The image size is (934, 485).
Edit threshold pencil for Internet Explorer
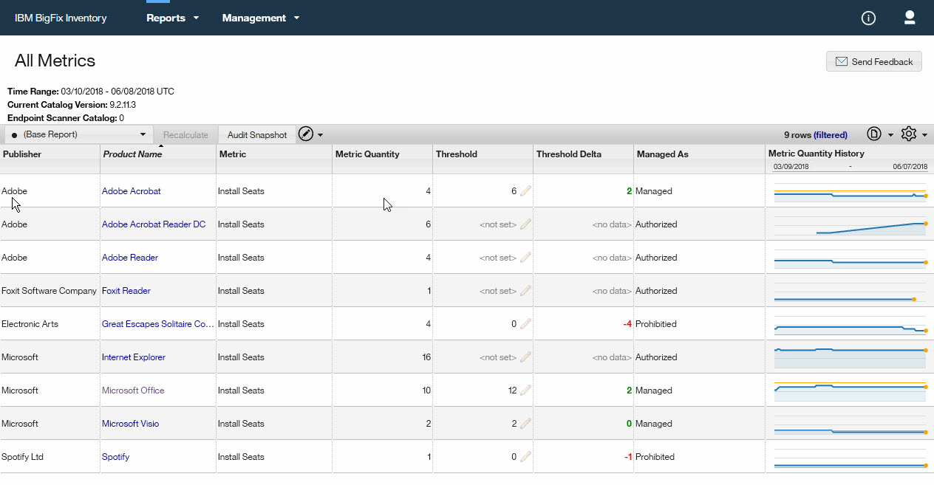[525, 357]
